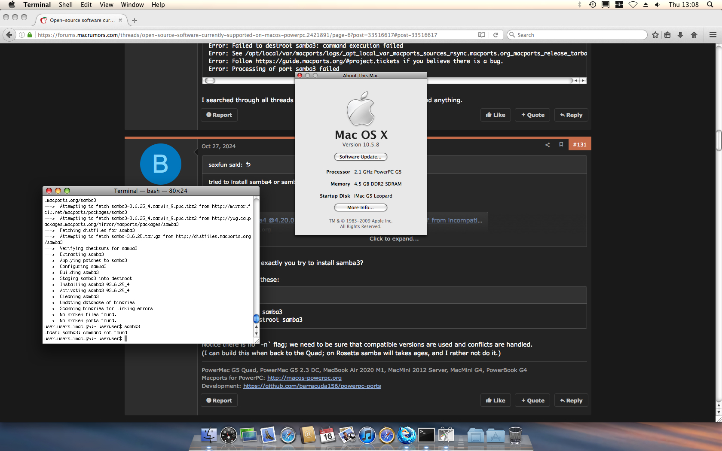Open a new browser tab with plus button

point(135,20)
